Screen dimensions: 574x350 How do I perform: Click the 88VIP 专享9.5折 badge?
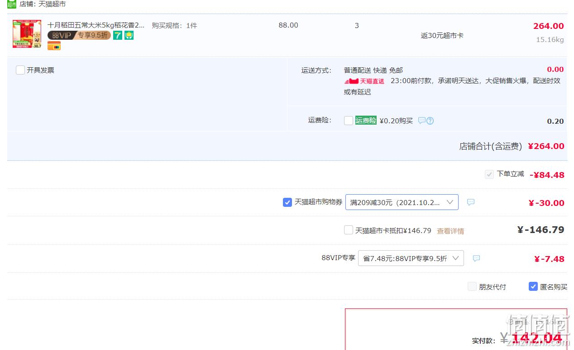click(79, 35)
